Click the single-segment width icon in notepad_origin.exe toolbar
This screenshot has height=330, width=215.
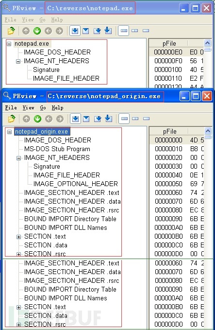pos(146,119)
